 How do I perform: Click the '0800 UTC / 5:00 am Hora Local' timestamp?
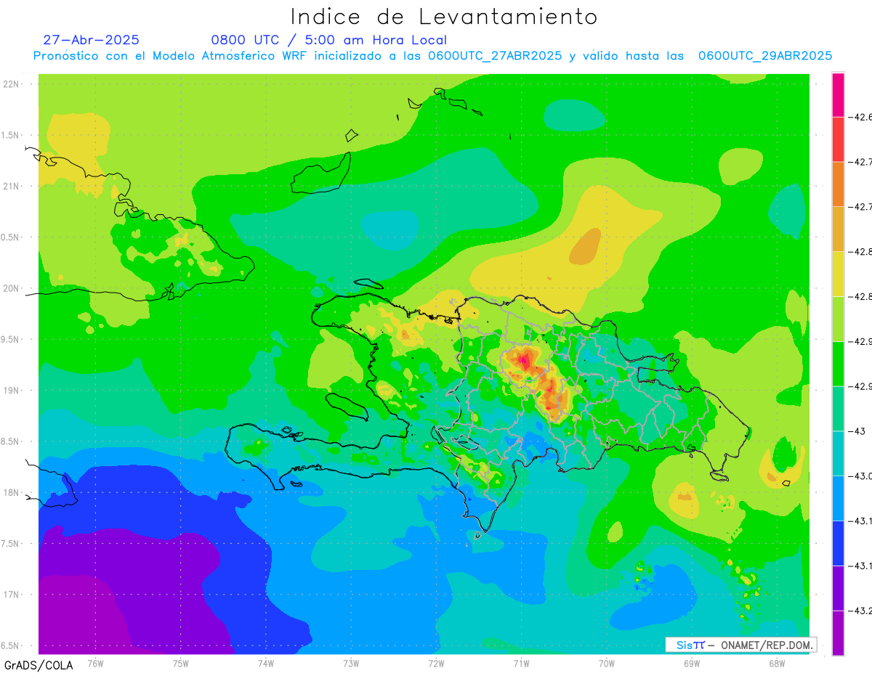pos(328,40)
